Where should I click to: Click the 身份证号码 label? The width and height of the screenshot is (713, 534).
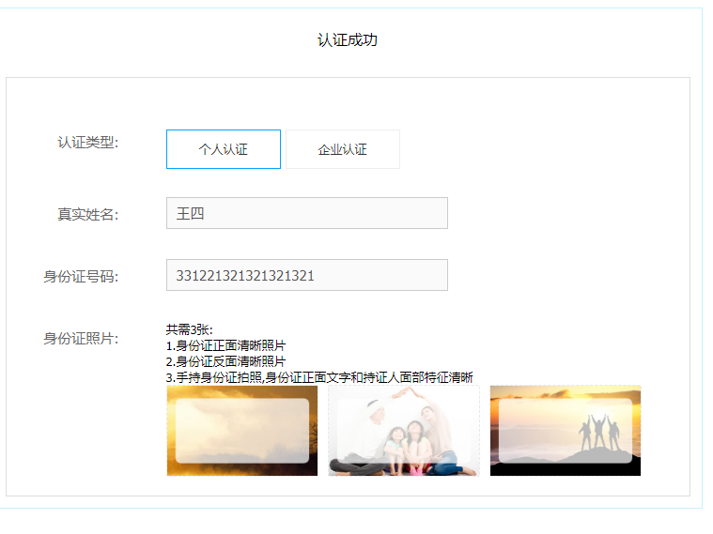coord(81,276)
